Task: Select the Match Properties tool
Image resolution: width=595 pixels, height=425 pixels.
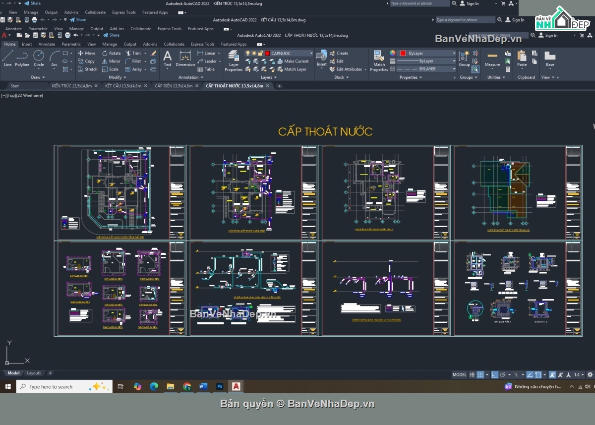Action: [x=379, y=60]
